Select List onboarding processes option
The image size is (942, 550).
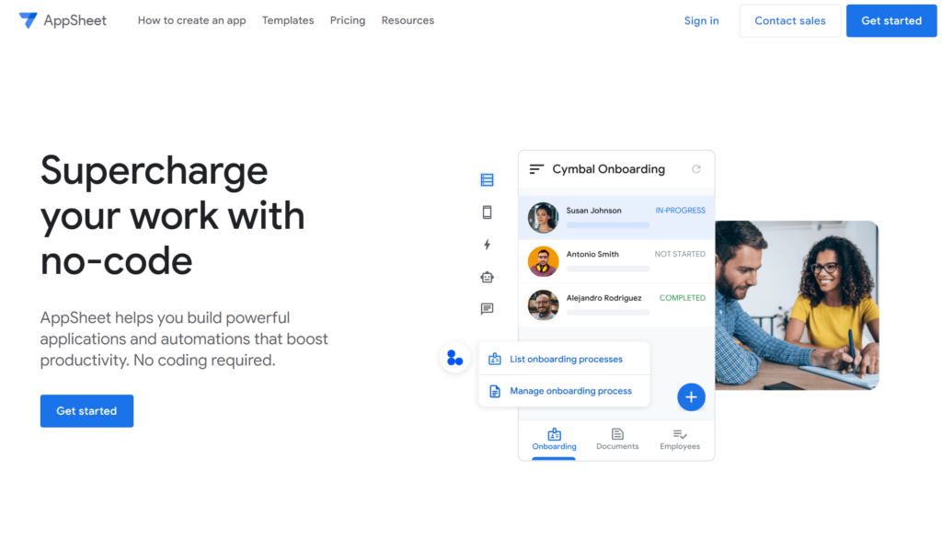[x=566, y=360]
